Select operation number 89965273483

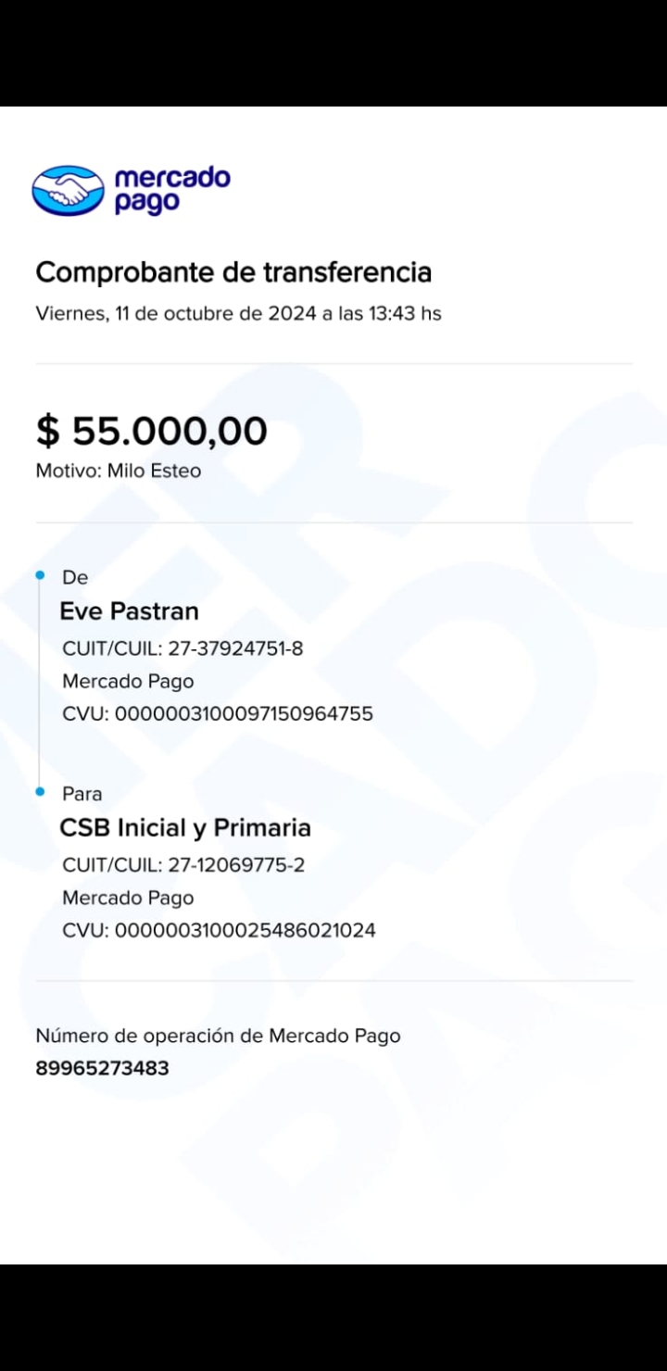(x=102, y=1068)
